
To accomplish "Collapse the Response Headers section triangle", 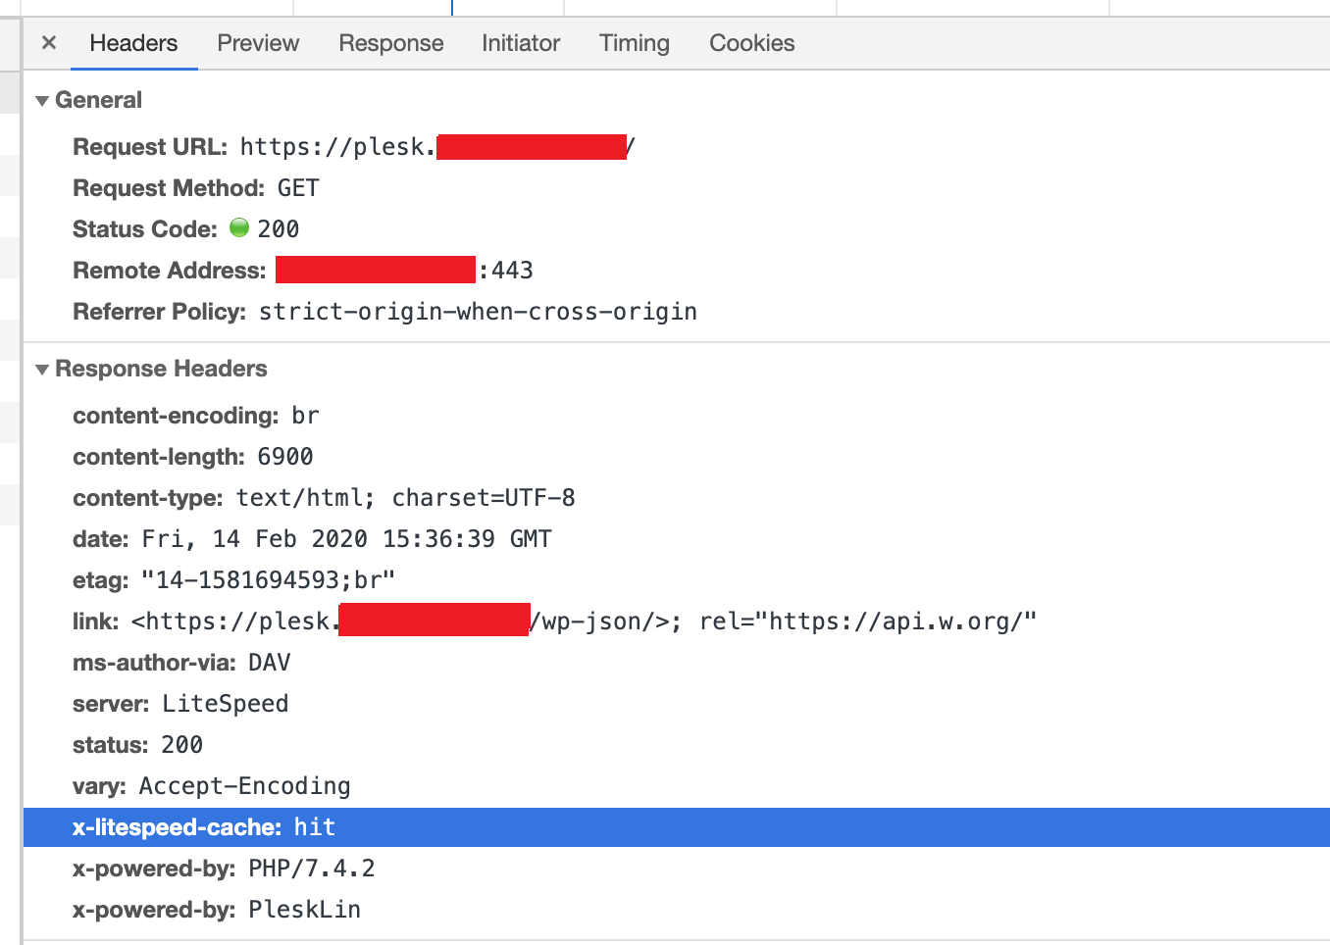I will pos(42,370).
